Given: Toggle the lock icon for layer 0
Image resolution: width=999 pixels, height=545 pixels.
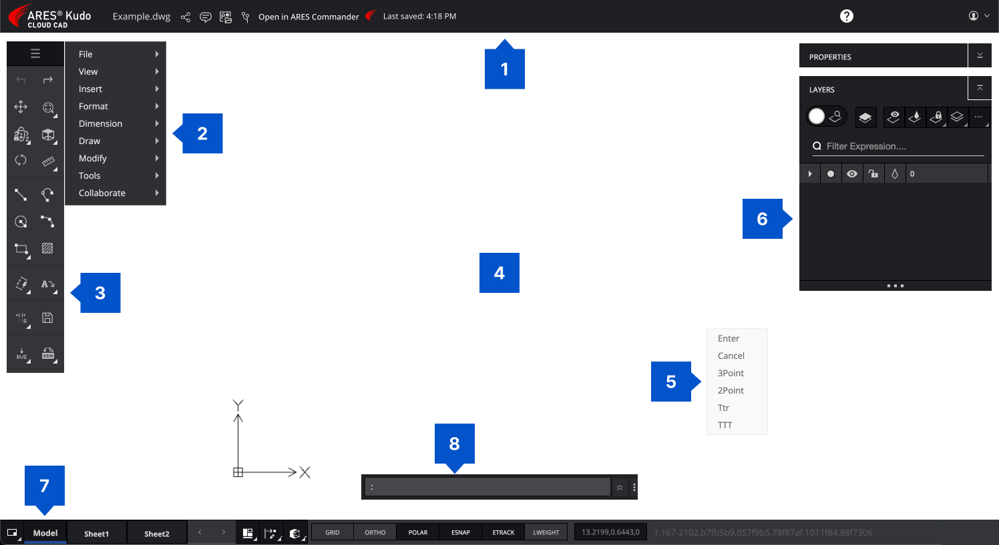Looking at the screenshot, I should pos(873,174).
